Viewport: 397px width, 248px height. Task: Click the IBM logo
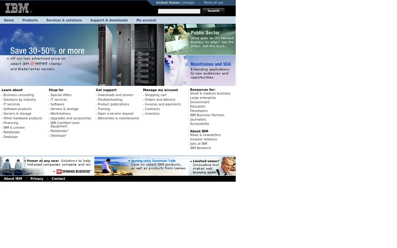(18, 8)
